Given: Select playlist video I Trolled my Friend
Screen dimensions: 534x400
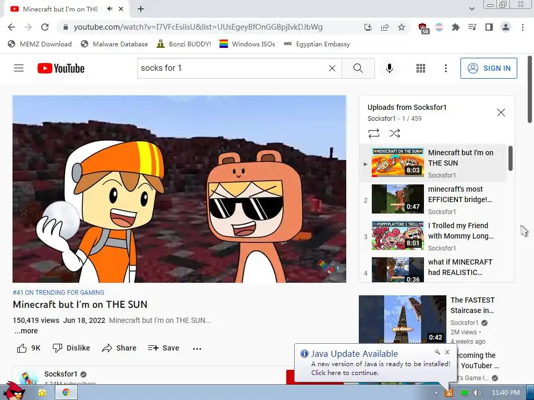Looking at the screenshot, I should tap(432, 236).
